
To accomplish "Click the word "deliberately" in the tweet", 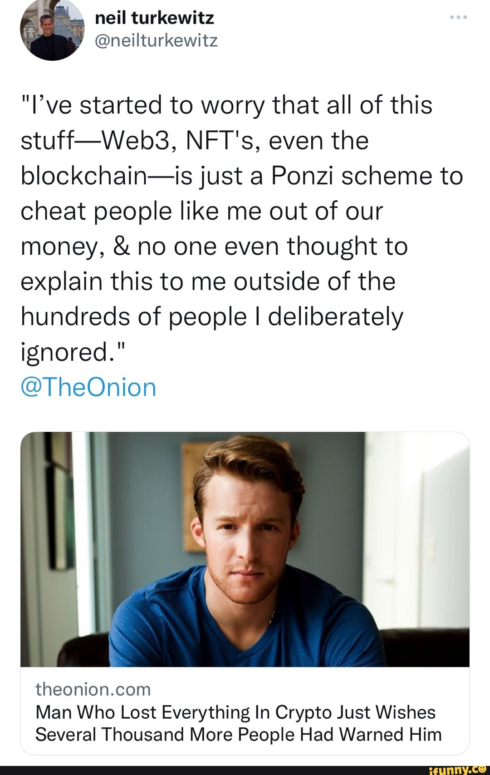I will (335, 316).
